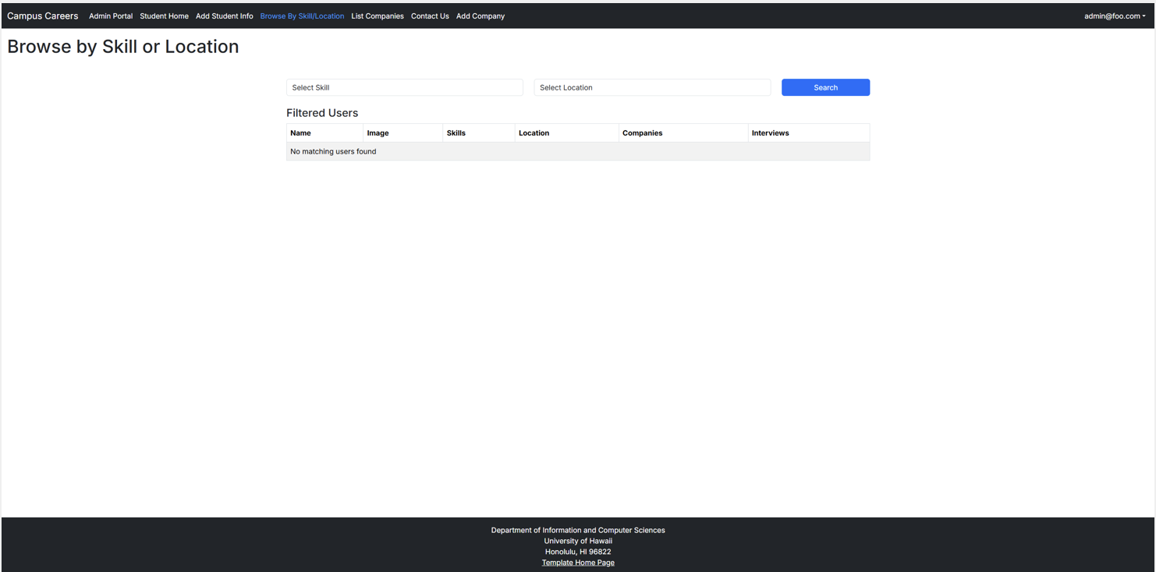Open the Template Home Page link
Viewport: 1156px width, 572px height.
[577, 562]
